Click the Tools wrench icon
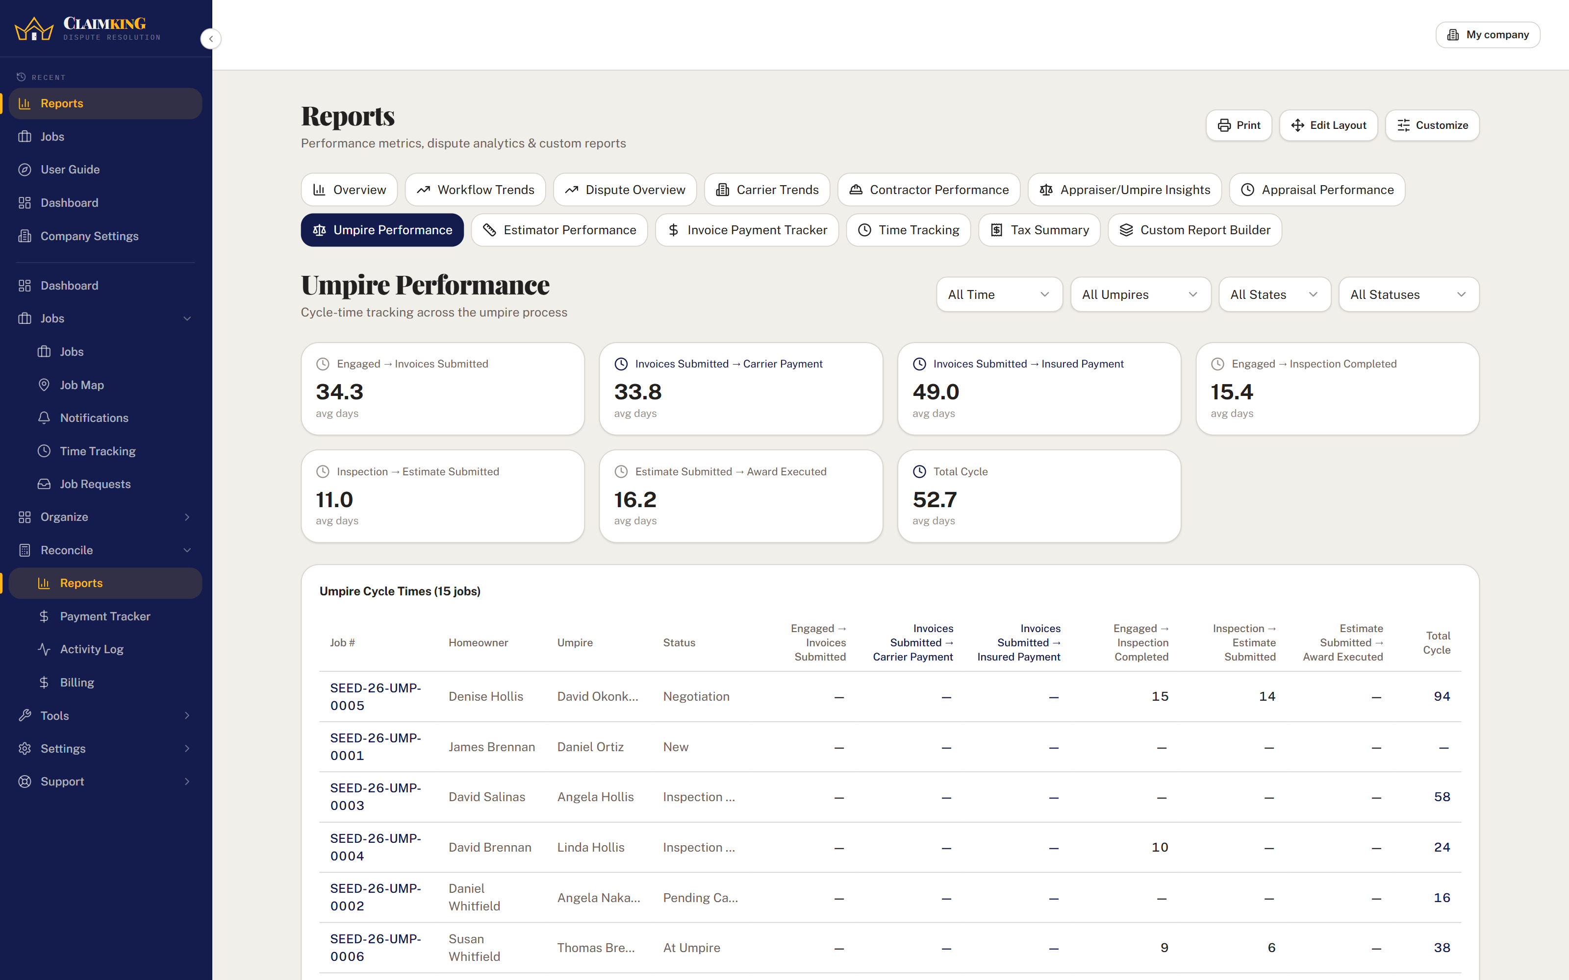Viewport: 1569px width, 980px height. tap(25, 715)
